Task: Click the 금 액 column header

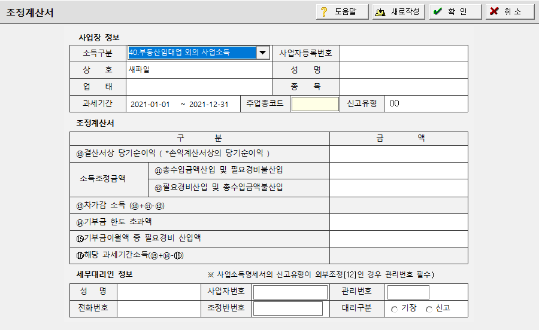Action: coord(399,138)
